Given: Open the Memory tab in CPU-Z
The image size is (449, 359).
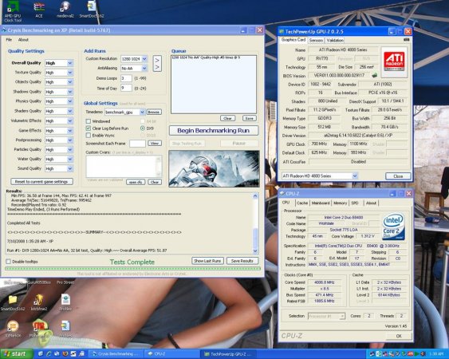Looking at the screenshot, I should click(x=341, y=203).
